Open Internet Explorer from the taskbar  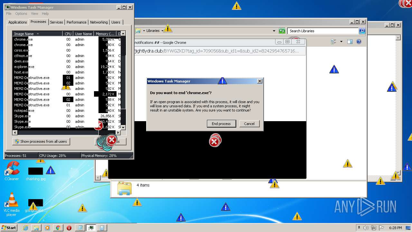coord(26,228)
